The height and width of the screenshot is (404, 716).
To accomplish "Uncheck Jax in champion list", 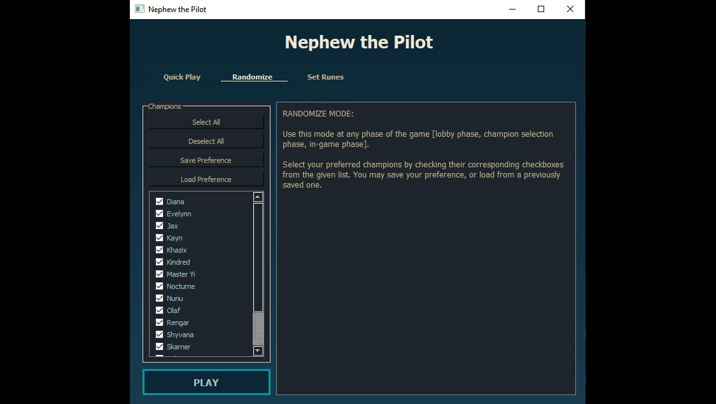I will click(159, 225).
